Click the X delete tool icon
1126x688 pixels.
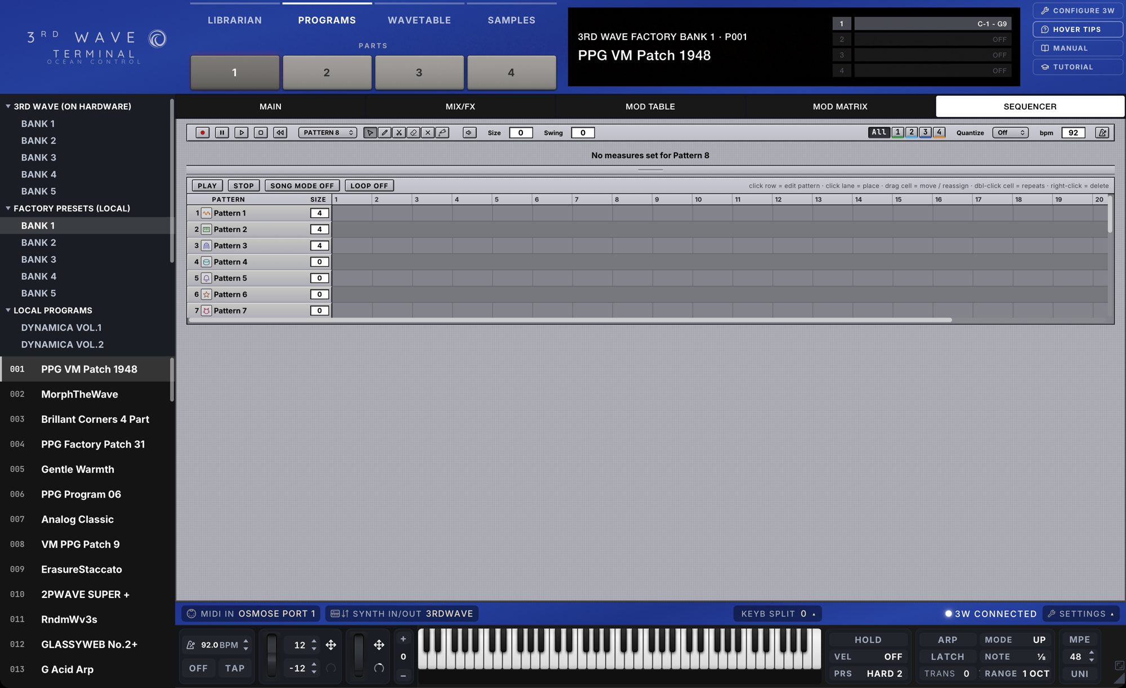pos(428,133)
